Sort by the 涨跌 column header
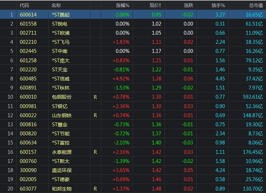The image size is (266, 193). (189, 5)
